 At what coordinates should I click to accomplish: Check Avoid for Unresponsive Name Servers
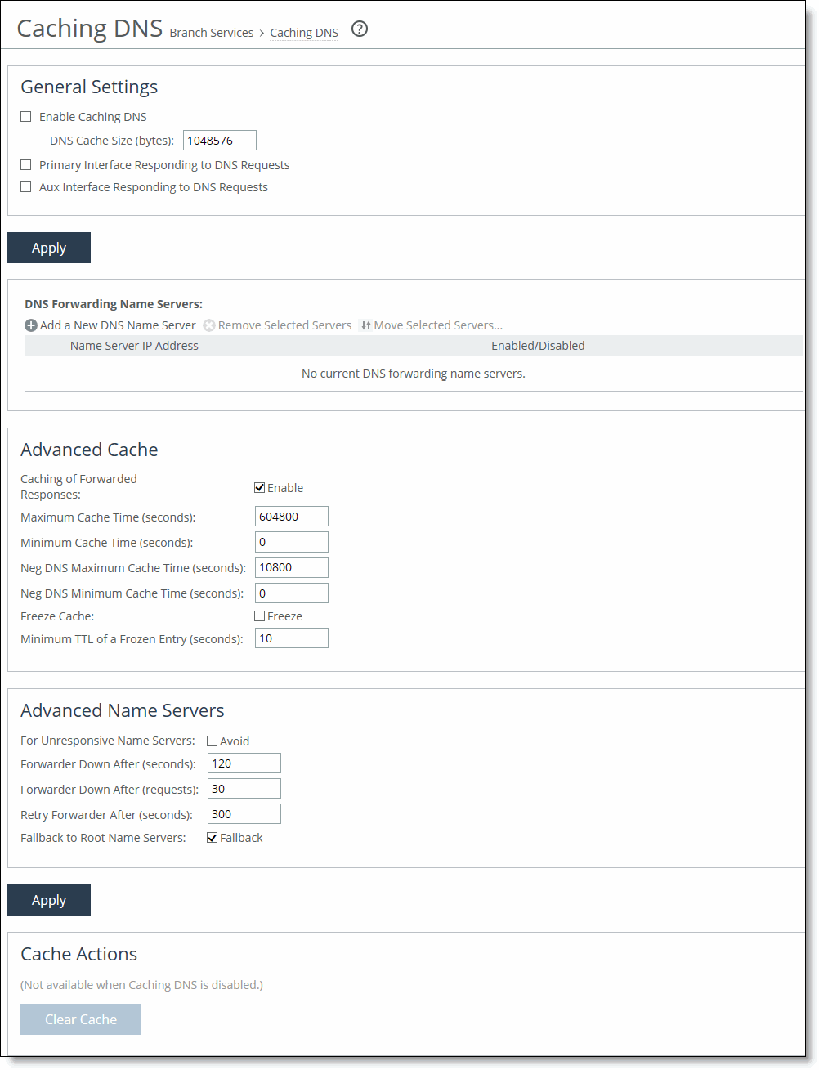point(212,741)
